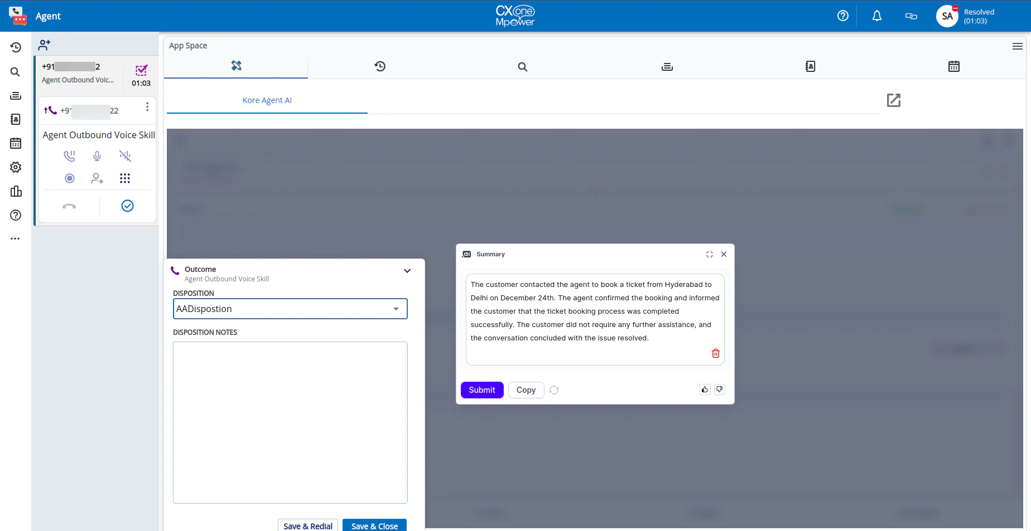Delete the summary with trash icon
This screenshot has width=1031, height=531.
tap(716, 353)
